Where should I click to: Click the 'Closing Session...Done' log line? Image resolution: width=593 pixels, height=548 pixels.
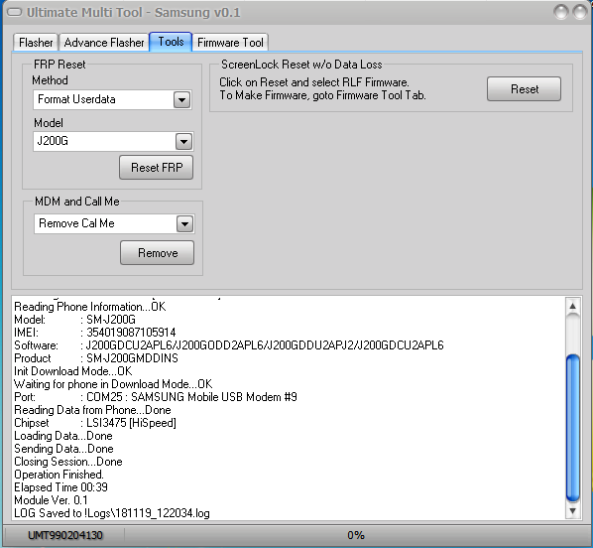pos(68,462)
